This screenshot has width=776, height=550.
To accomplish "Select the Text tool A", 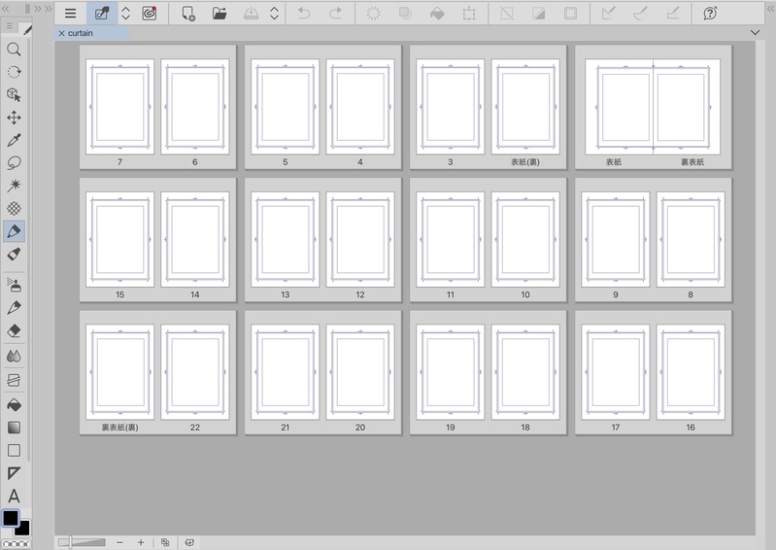I will point(14,496).
